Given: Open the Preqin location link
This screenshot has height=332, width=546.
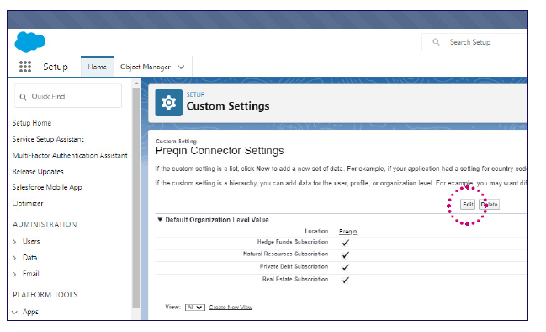Looking at the screenshot, I should (347, 231).
